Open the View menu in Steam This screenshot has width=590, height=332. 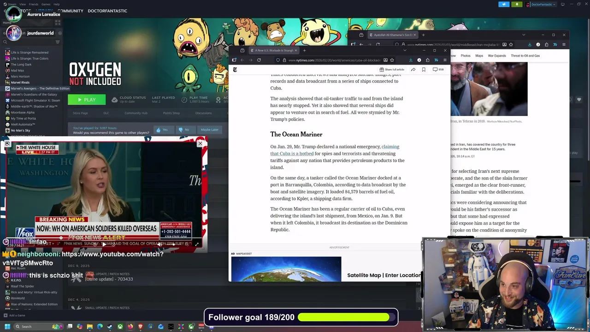[23, 4]
